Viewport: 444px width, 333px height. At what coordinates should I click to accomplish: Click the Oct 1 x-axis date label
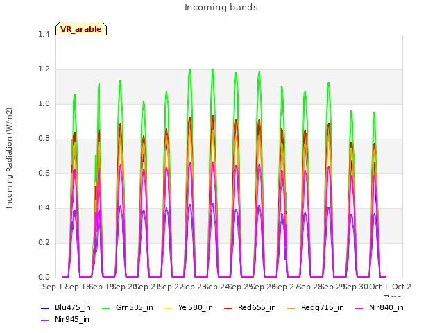379,287
